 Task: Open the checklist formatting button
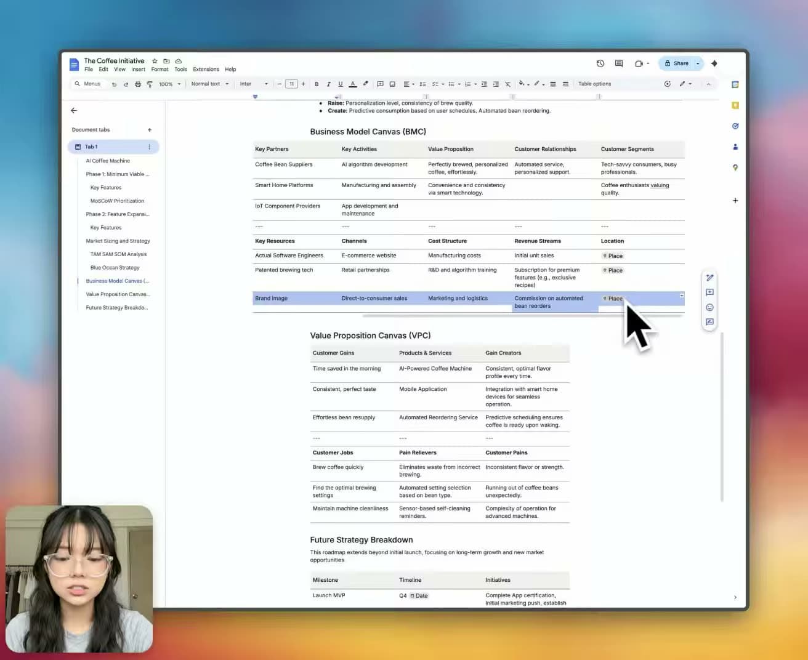[436, 84]
